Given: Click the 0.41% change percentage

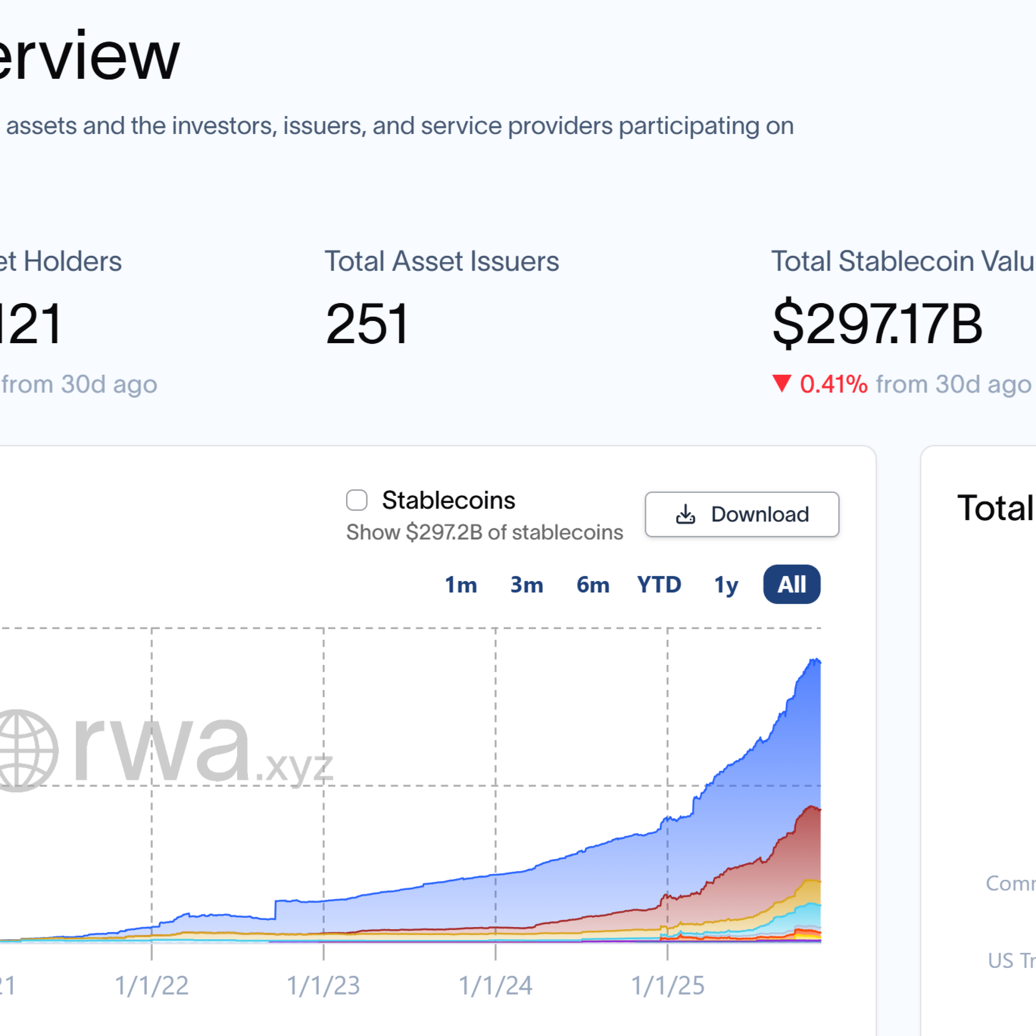Looking at the screenshot, I should 833,384.
